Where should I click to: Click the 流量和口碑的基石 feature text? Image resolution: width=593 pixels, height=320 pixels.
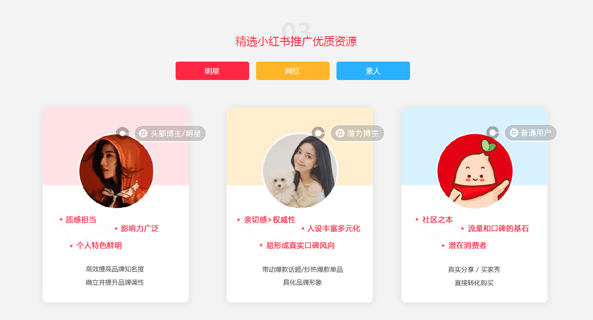coord(498,229)
